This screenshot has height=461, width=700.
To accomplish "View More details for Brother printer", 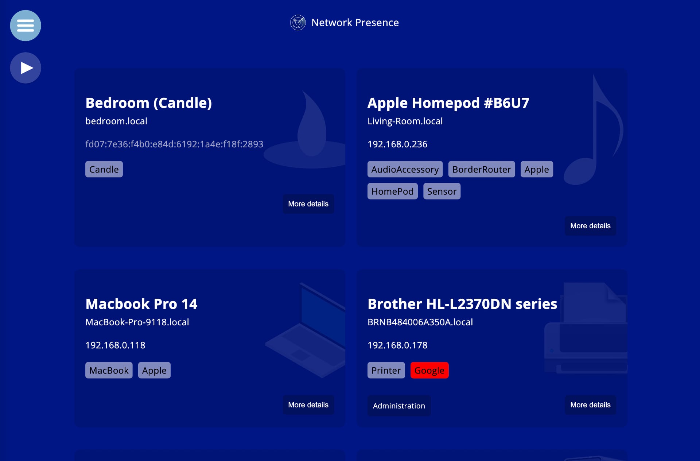I will coord(590,405).
